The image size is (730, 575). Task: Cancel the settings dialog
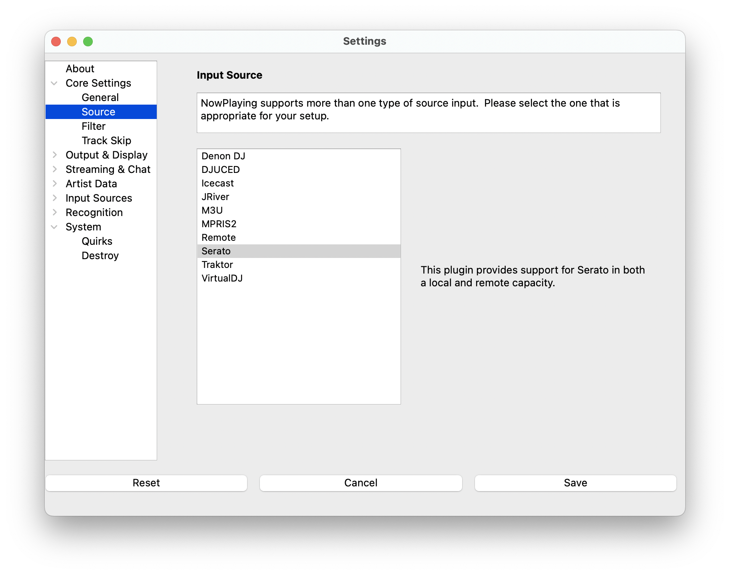(361, 483)
